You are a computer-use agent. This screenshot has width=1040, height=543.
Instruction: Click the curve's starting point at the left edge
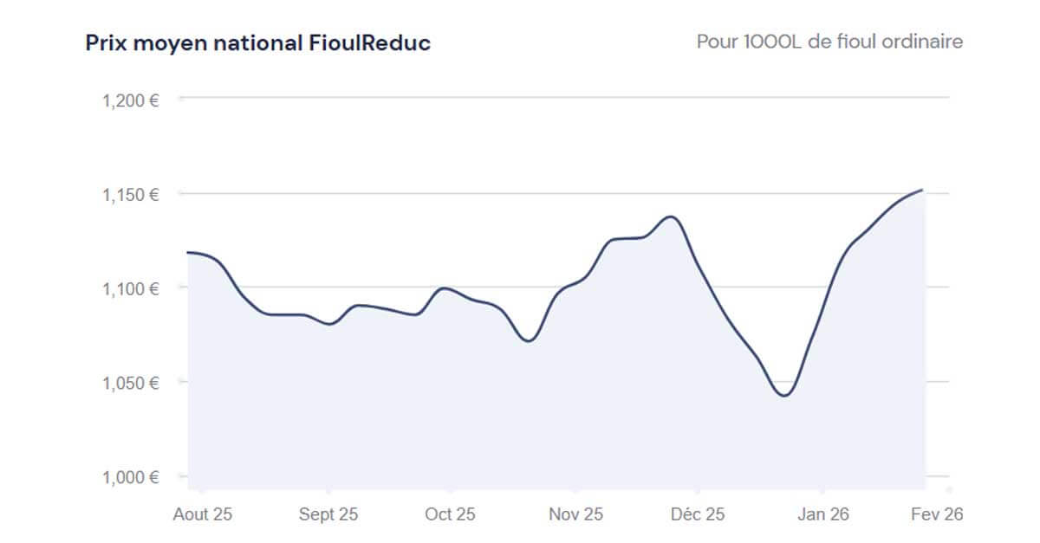click(188, 252)
